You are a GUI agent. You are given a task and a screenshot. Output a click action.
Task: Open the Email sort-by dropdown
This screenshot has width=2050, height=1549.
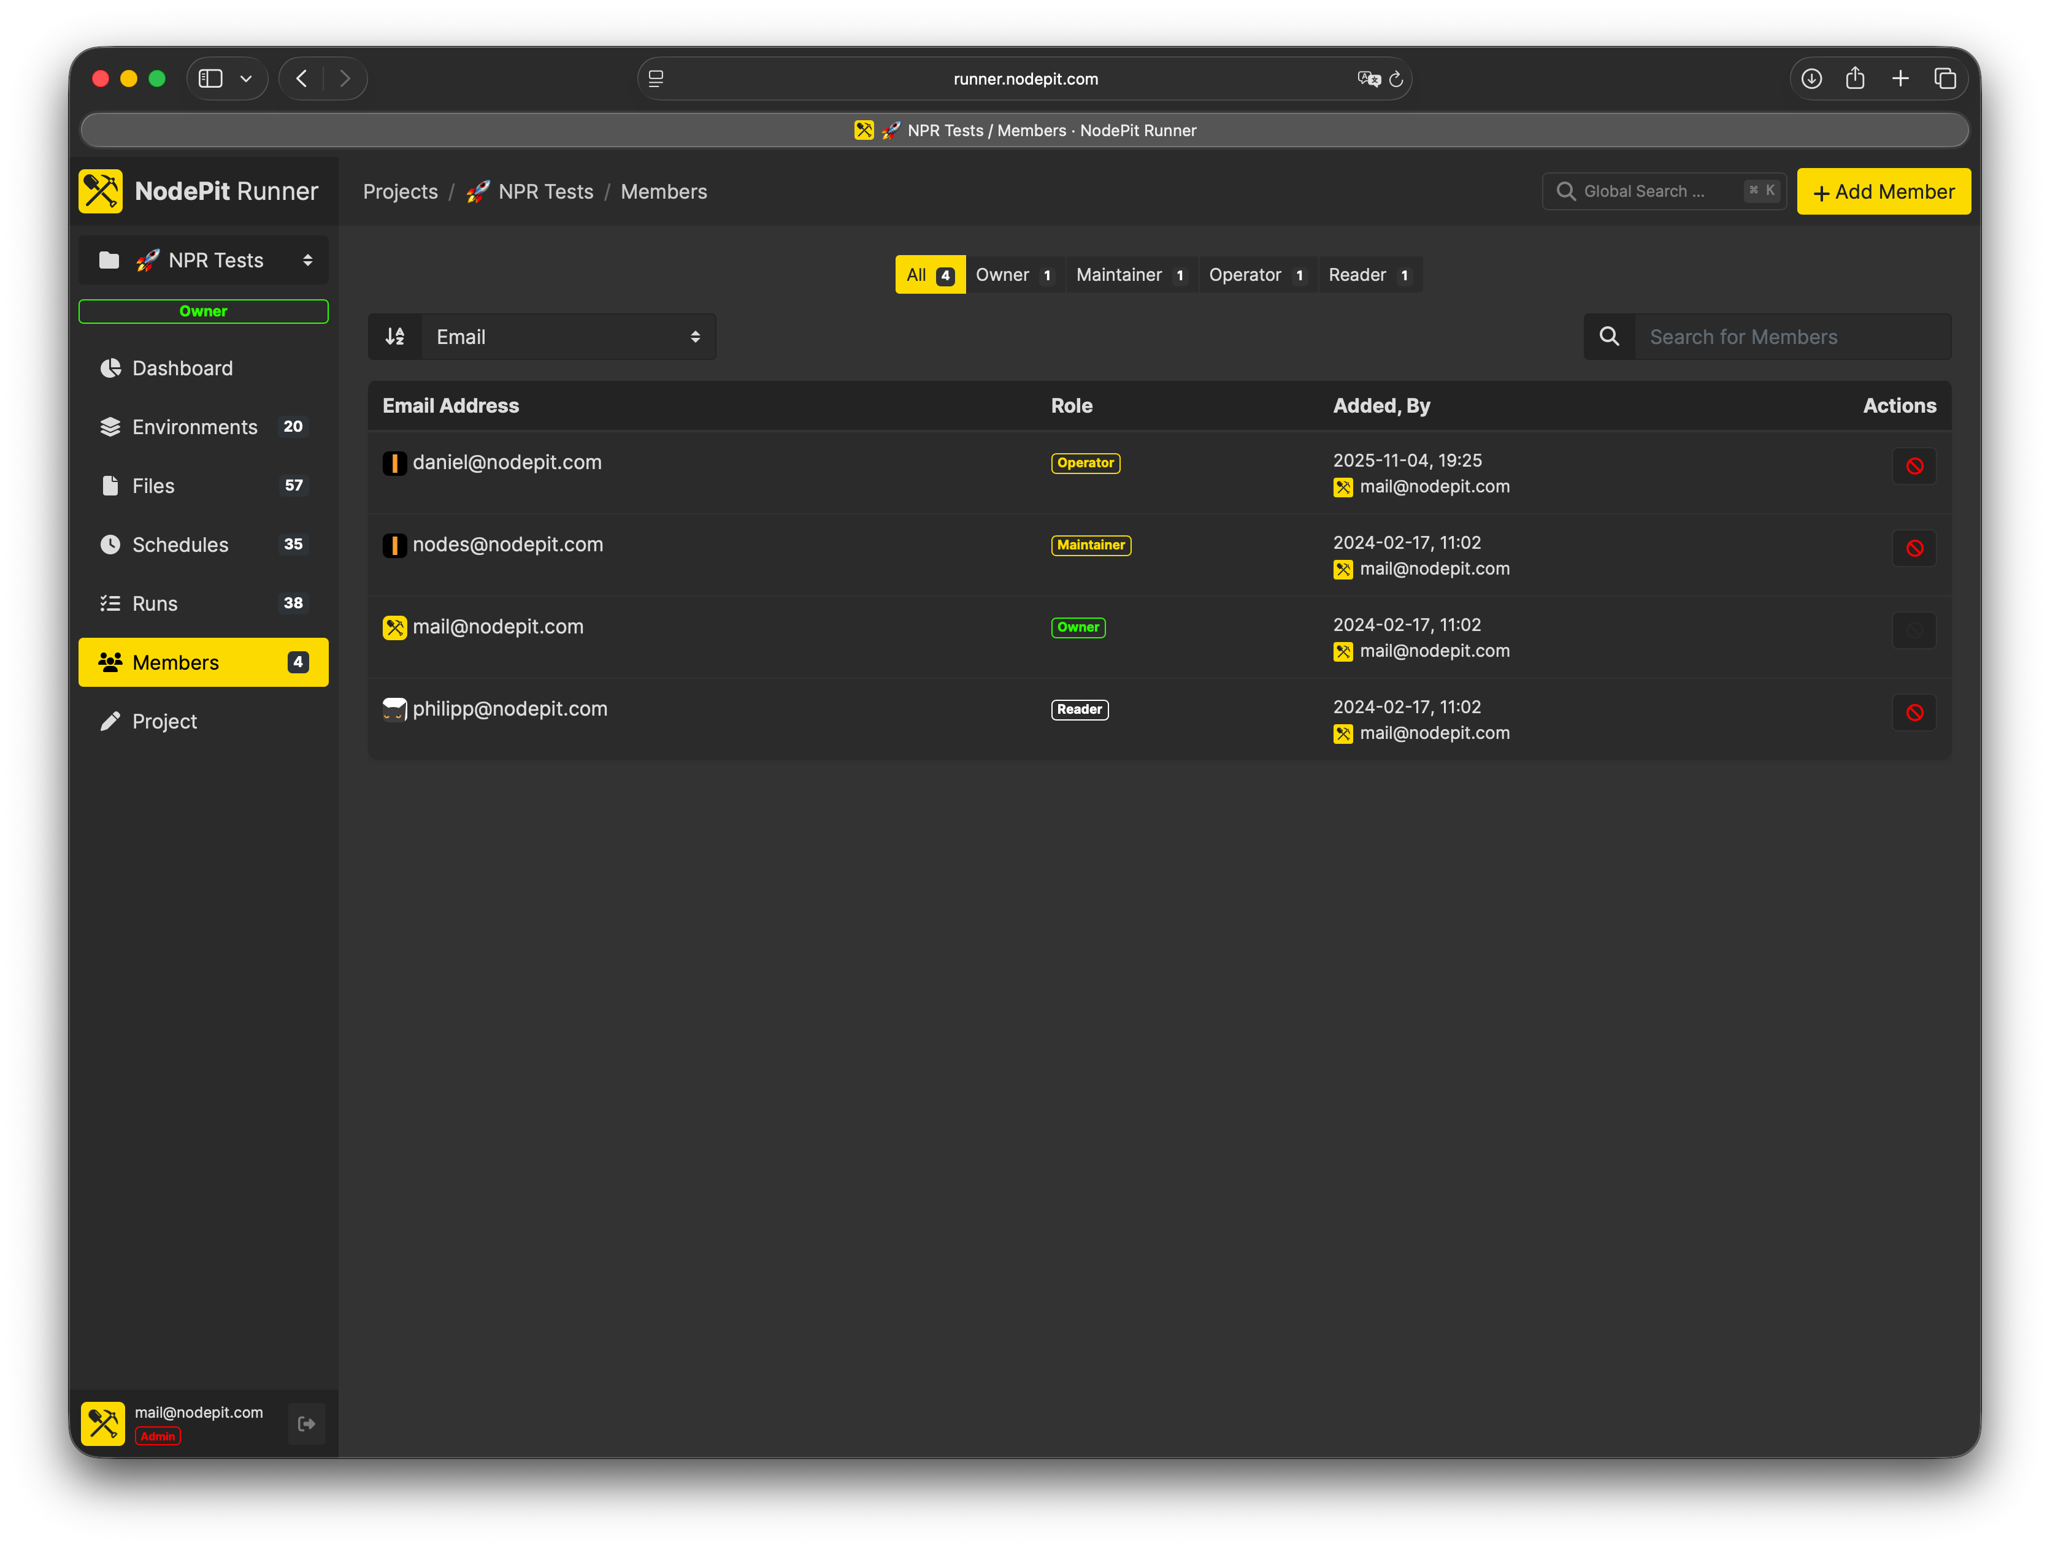[569, 336]
